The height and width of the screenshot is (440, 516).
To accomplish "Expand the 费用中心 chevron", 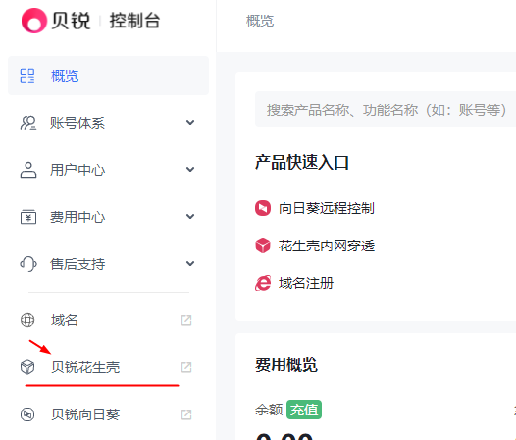I will [x=190, y=216].
